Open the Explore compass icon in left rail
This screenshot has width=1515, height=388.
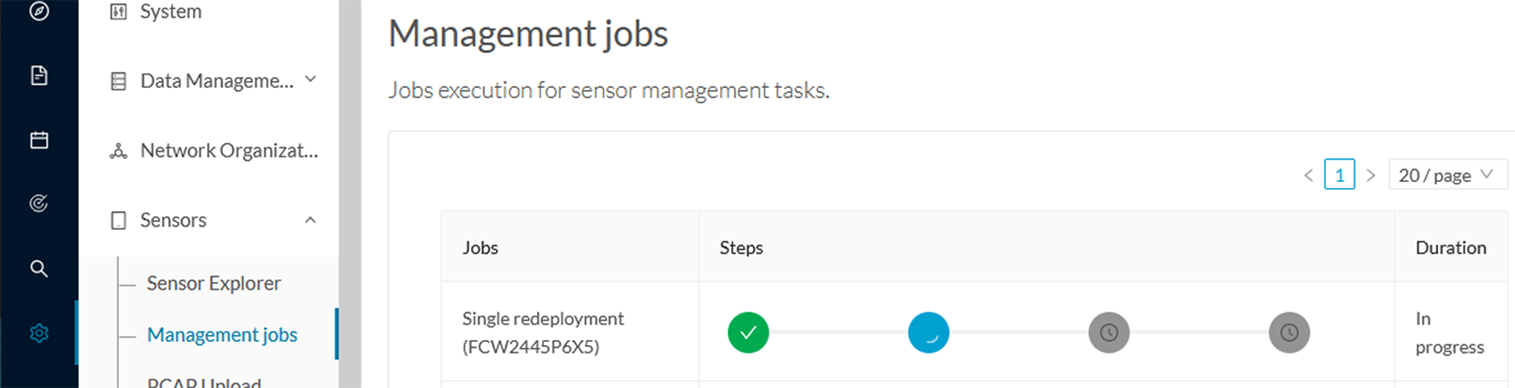(39, 11)
